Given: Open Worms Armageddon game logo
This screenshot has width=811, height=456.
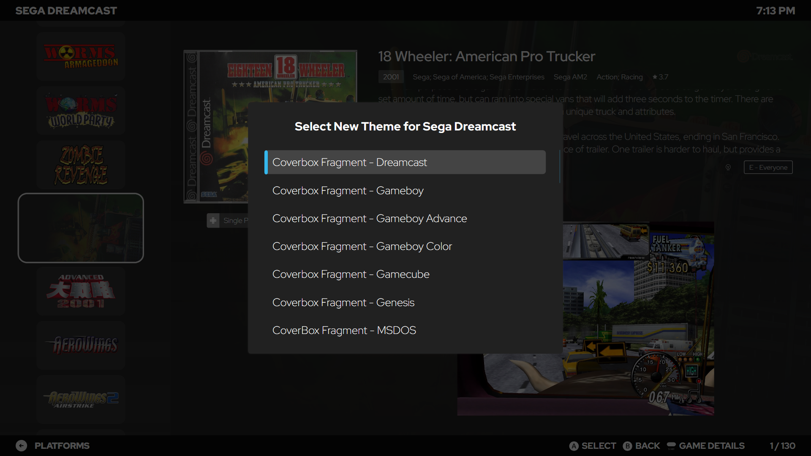Looking at the screenshot, I should click(81, 57).
